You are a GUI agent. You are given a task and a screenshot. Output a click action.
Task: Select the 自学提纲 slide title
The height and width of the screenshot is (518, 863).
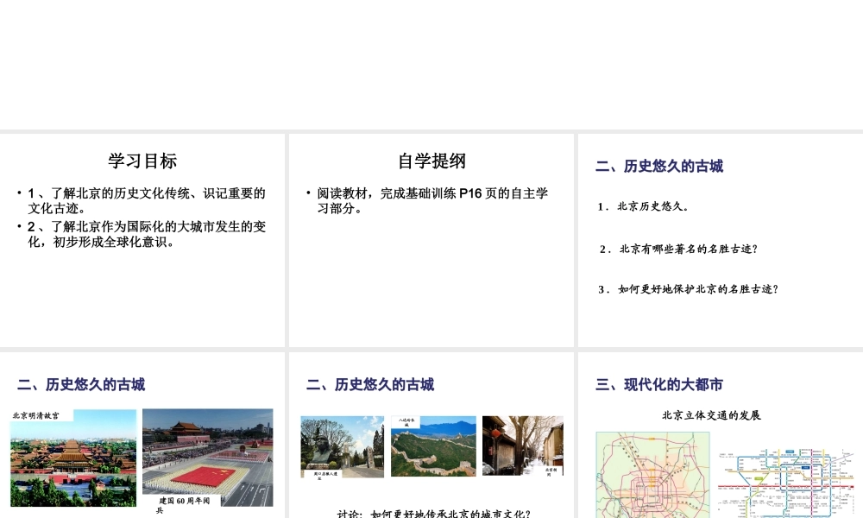[431, 161]
